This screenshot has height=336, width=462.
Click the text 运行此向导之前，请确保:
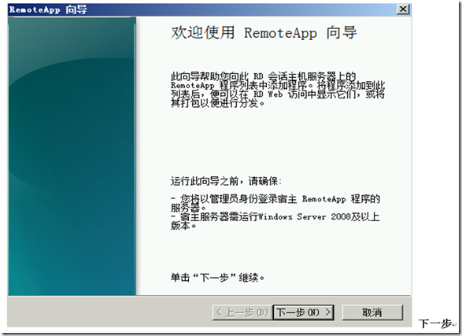226,181
